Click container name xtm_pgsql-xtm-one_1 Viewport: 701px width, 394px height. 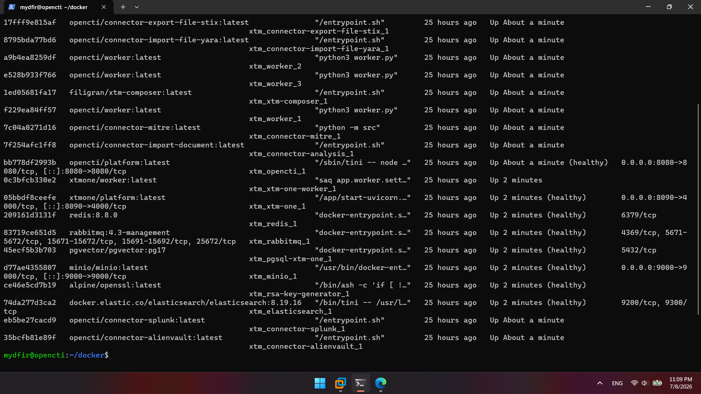pyautogui.click(x=291, y=259)
